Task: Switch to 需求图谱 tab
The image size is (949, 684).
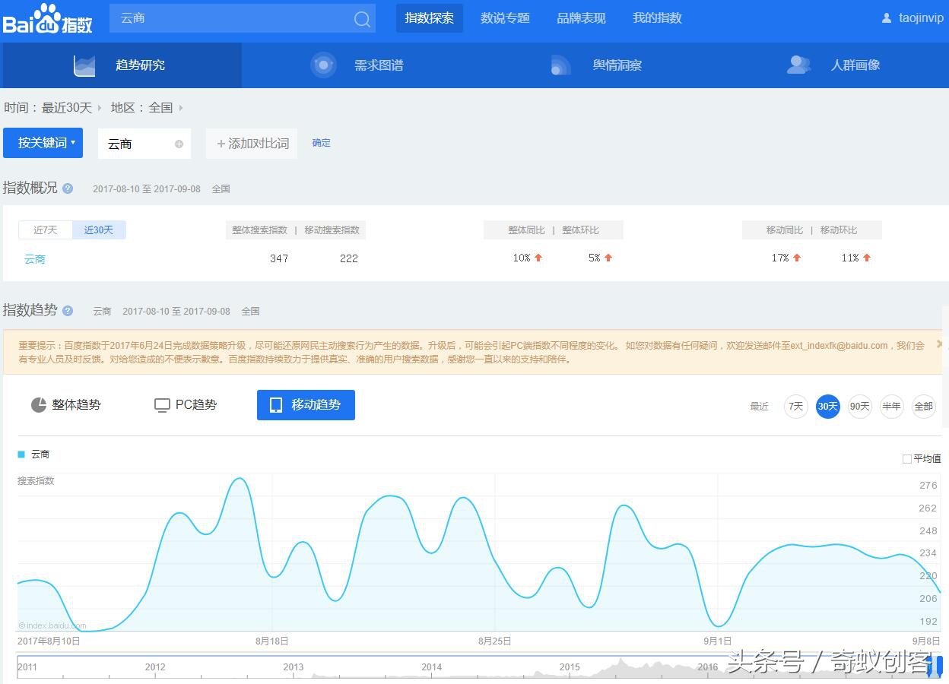Action: (x=357, y=65)
